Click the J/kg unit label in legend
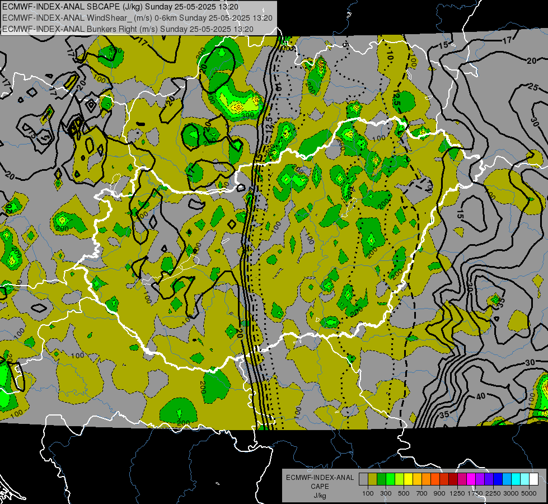Viewport: 548px width, 504px height. 320,496
